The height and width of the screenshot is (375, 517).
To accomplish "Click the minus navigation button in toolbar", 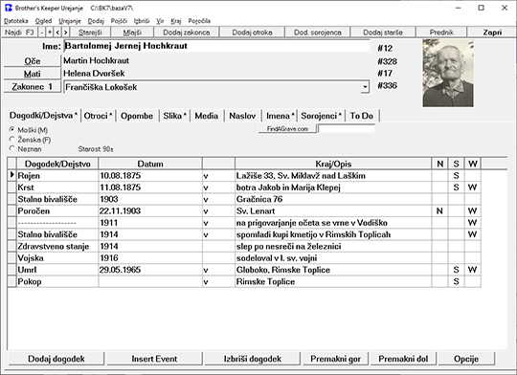I will point(42,33).
